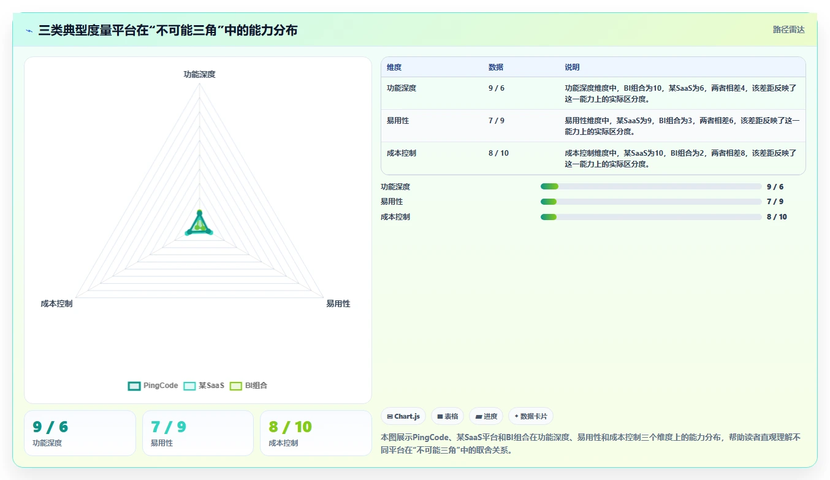Click the 8 / 10 value after the progress bar

pos(777,217)
